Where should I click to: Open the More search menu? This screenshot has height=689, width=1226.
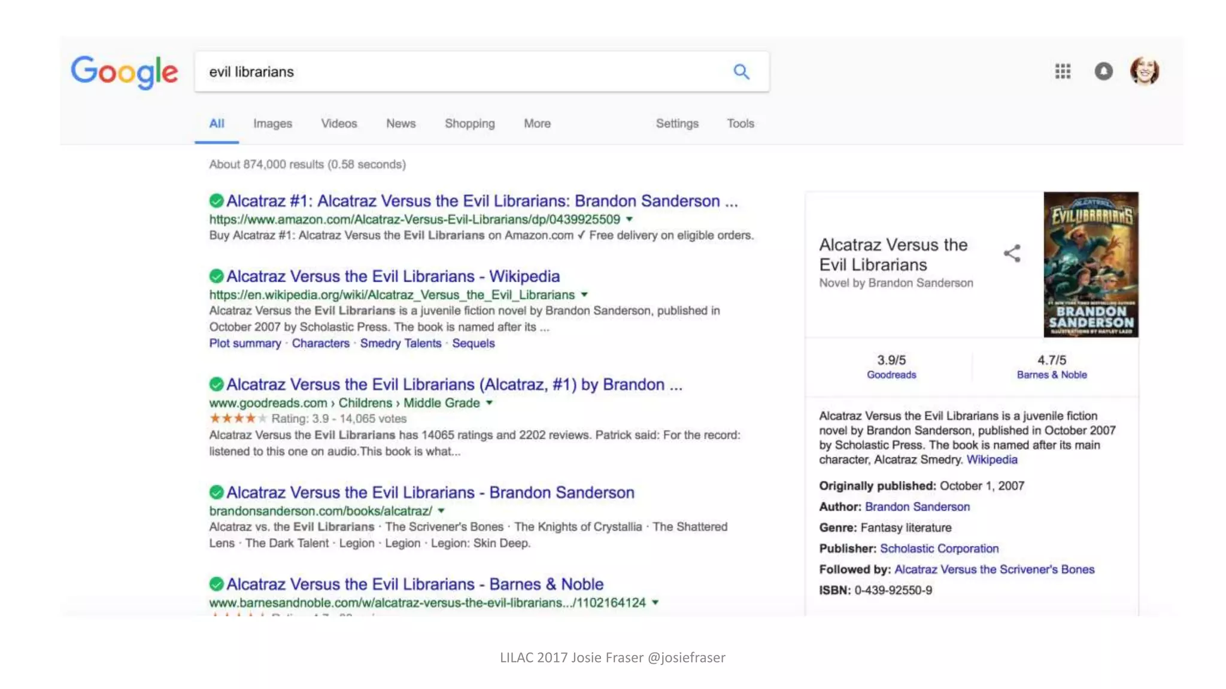537,124
